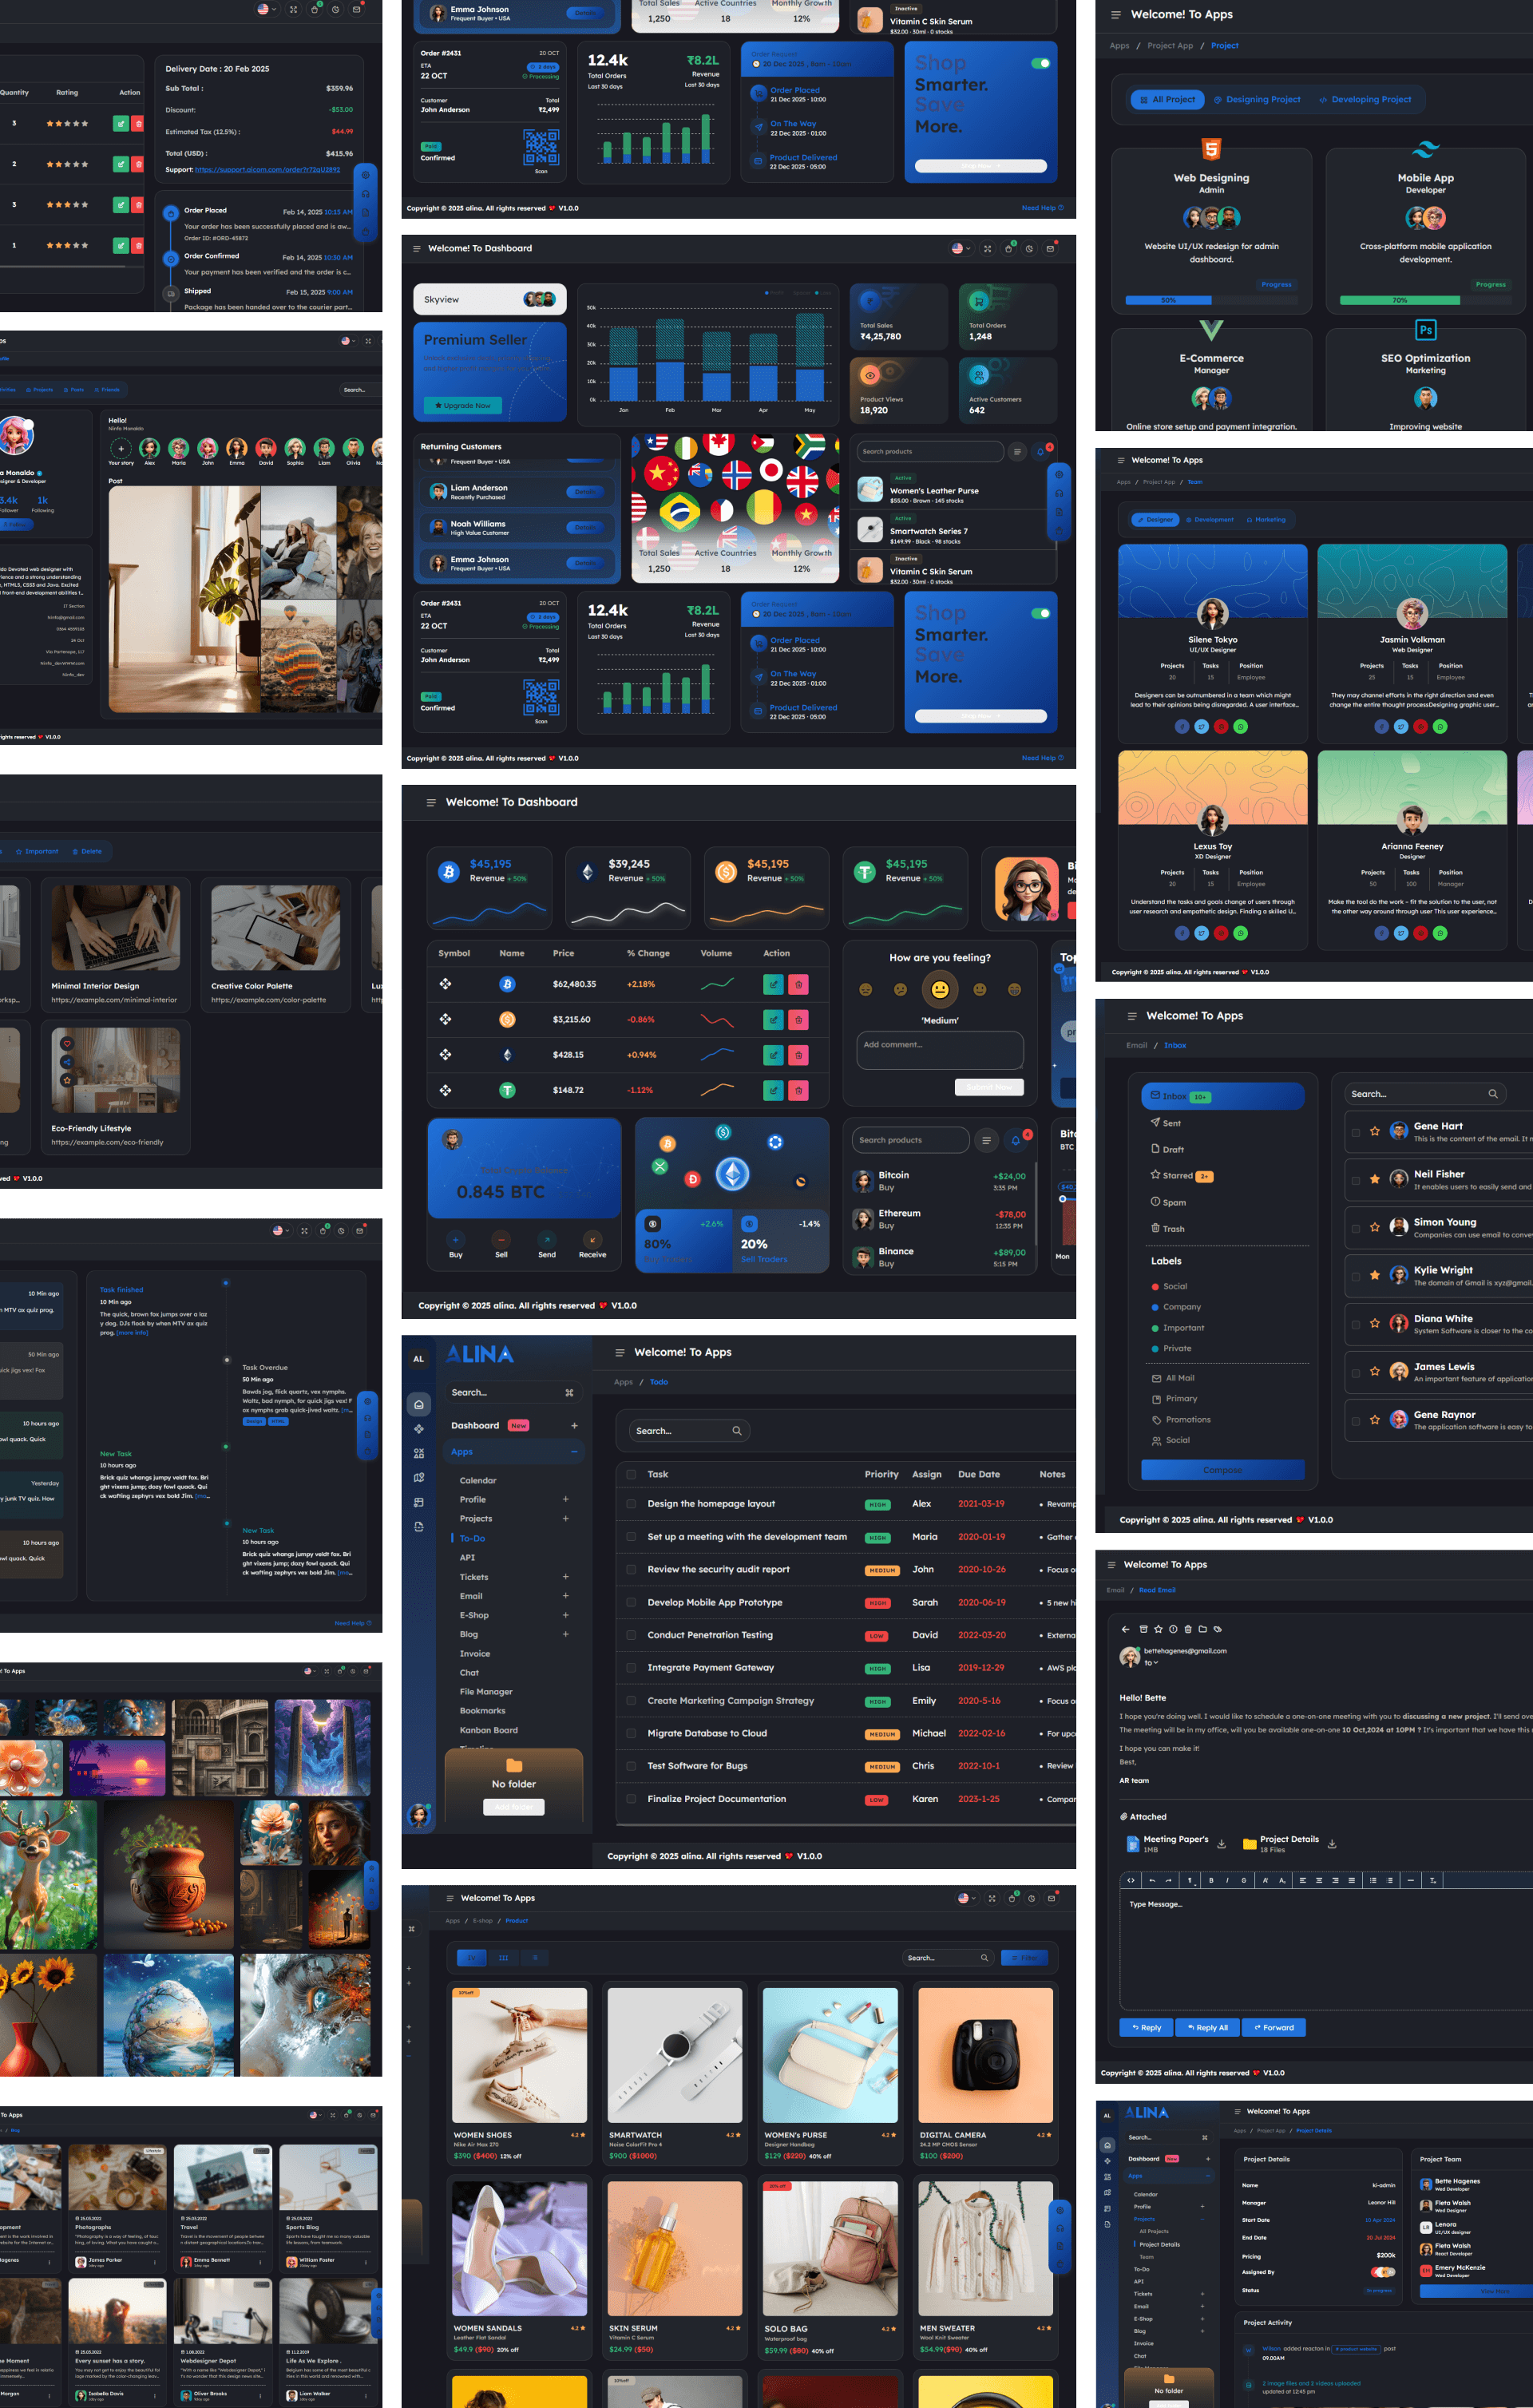Click Web Designing 50% progress bar
This screenshot has height=2408, width=1533.
(x=1211, y=300)
